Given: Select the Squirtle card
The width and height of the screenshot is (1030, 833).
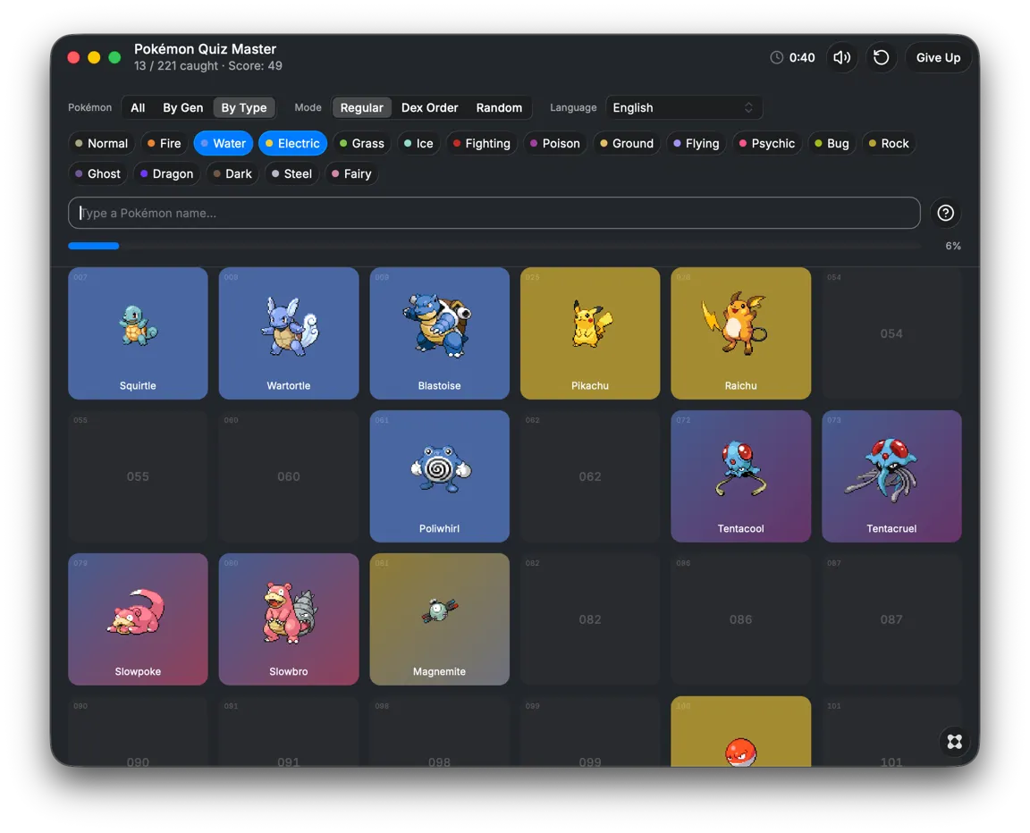Looking at the screenshot, I should 138,332.
